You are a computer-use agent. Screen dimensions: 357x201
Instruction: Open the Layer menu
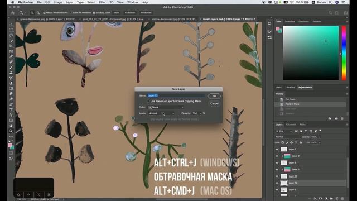click(x=69, y=2)
